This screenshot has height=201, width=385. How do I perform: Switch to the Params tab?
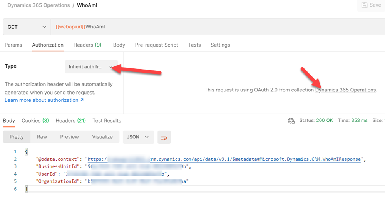coord(13,45)
